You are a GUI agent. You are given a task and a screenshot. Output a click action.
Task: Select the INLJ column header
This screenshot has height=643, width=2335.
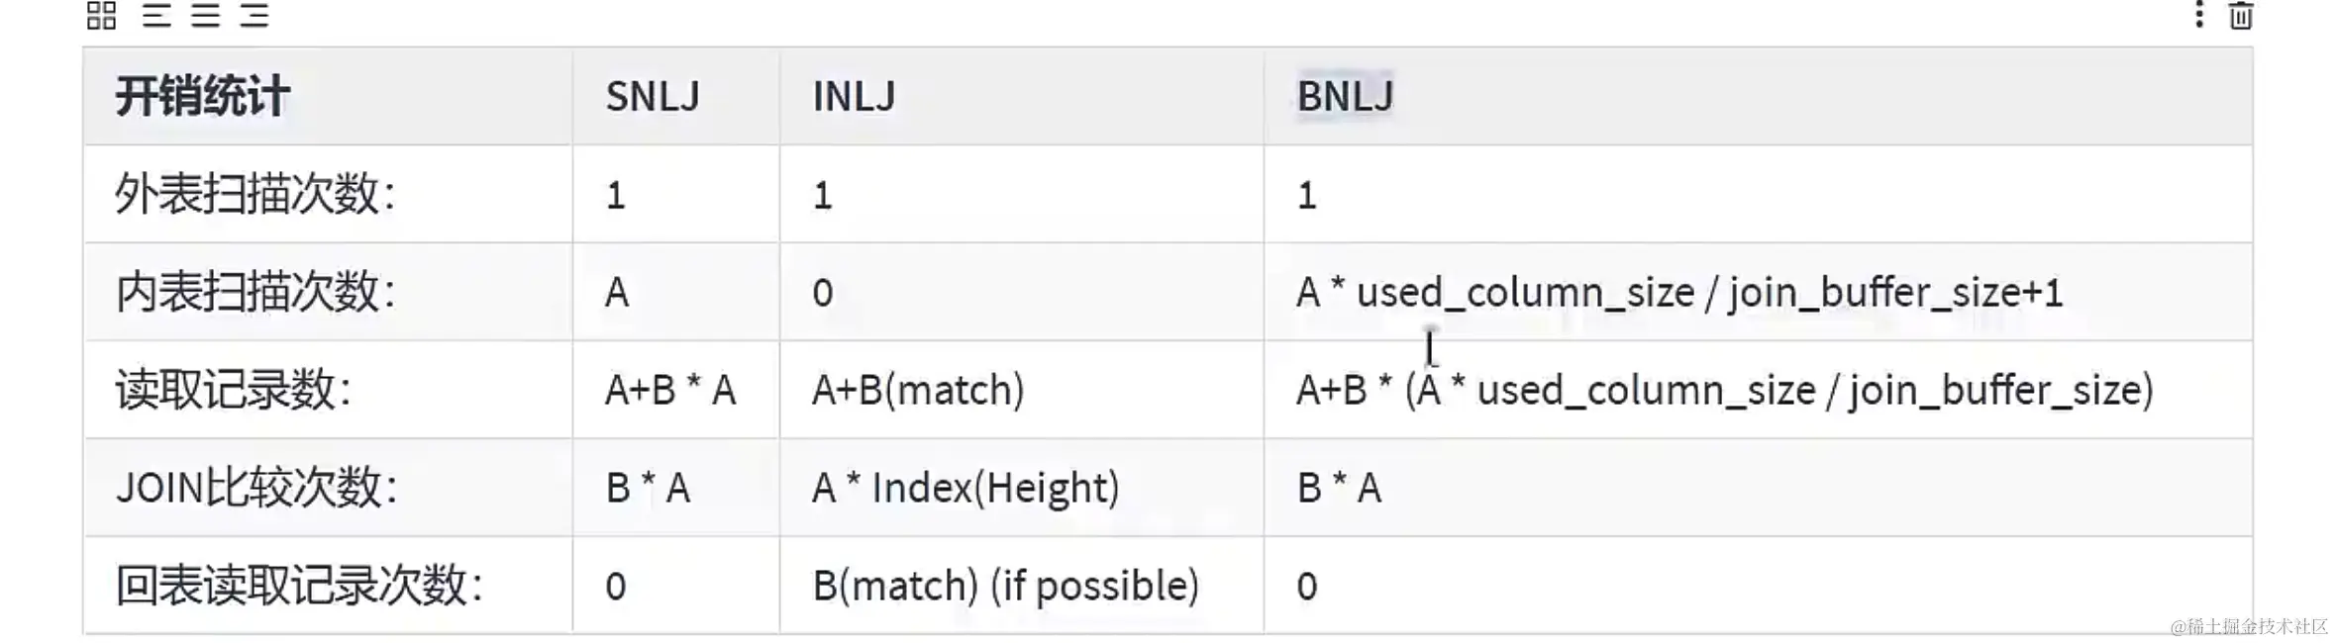pos(854,97)
